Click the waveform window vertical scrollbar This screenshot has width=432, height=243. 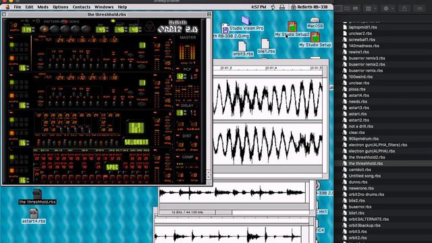click(325, 120)
